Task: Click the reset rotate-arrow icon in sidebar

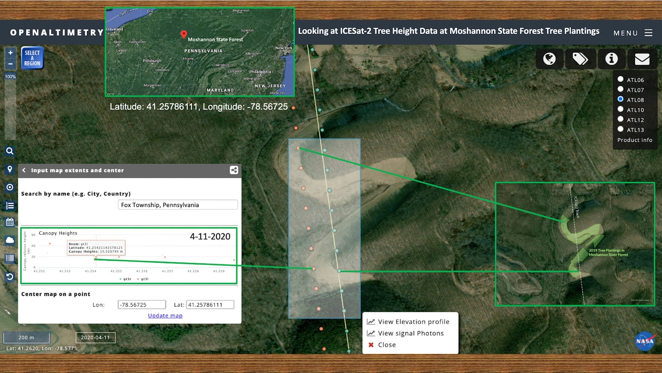Action: point(10,277)
